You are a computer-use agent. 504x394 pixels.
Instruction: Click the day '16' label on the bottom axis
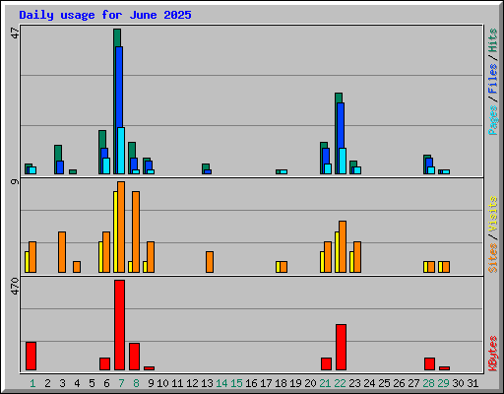251,383
